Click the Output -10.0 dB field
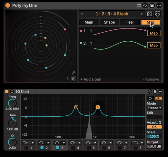Screen dimensions: 168x157 154,146
